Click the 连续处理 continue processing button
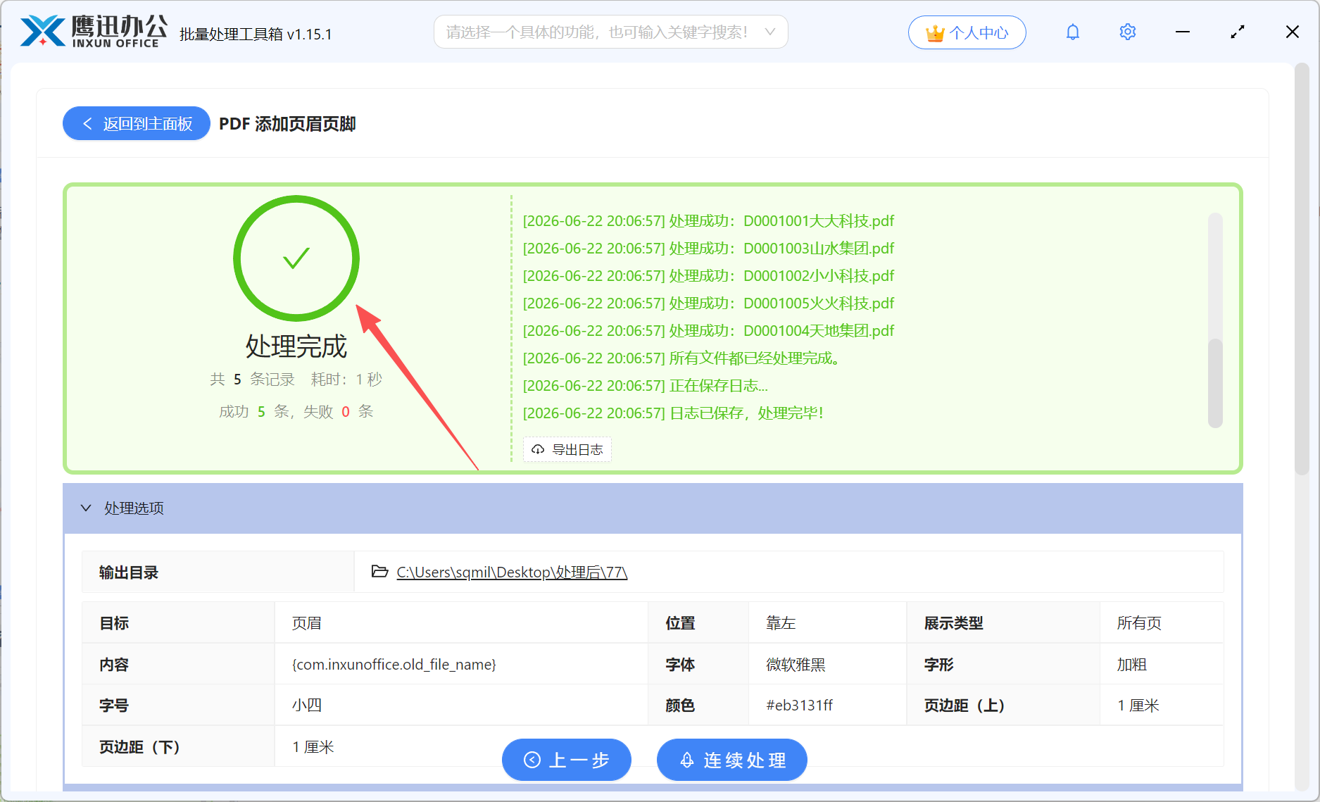Screen dimensions: 1320x802 pos(732,760)
